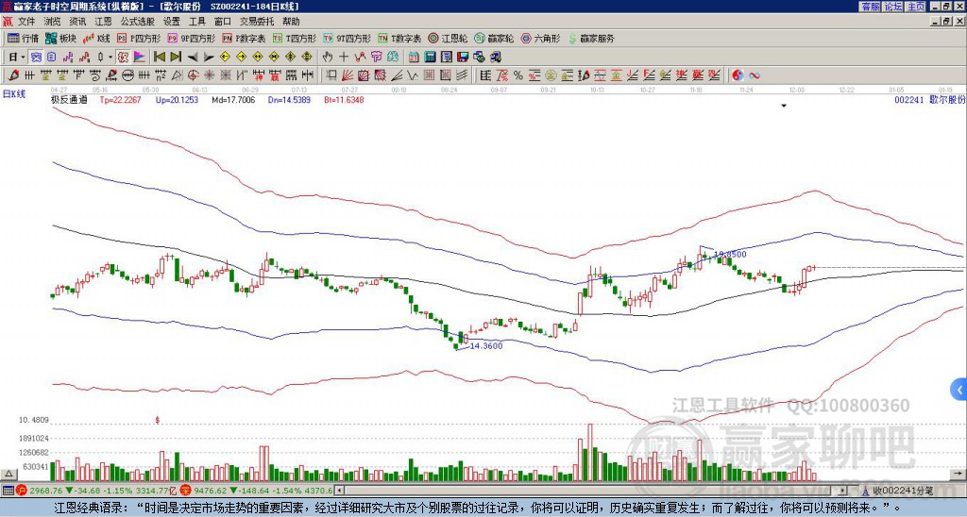Open the 浏览 menu
Image resolution: width=967 pixels, height=517 pixels.
click(x=53, y=22)
